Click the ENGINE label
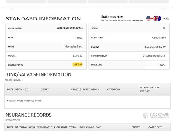Viewport: 175px width, 131px height. 95,47
